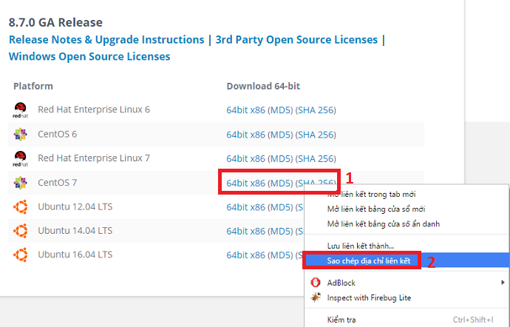Viewport: 510px width, 327px height.
Task: Select 'Sao chép địa chỉ liên kết'
Action: [407, 260]
